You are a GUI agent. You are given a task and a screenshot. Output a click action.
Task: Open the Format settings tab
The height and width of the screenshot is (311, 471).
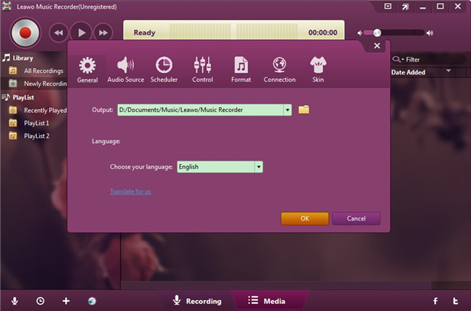tap(241, 70)
